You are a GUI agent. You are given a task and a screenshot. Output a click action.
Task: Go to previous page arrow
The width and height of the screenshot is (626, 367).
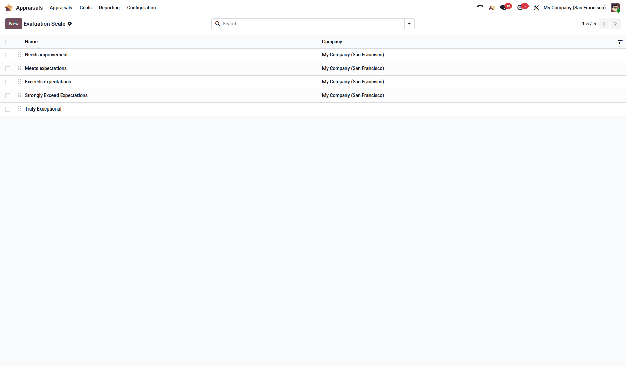click(x=604, y=24)
